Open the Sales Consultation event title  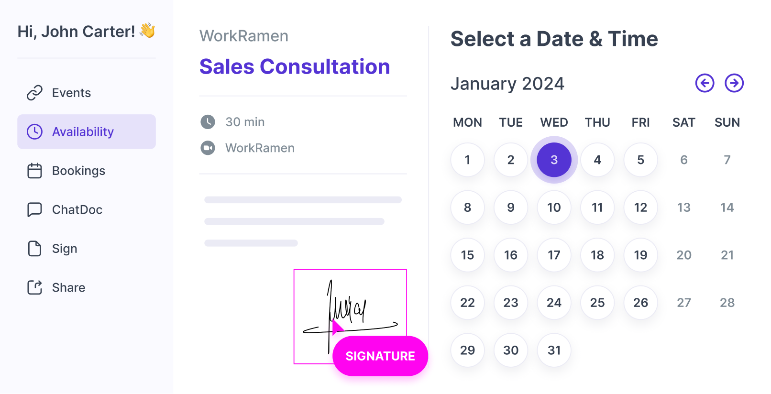coord(295,66)
